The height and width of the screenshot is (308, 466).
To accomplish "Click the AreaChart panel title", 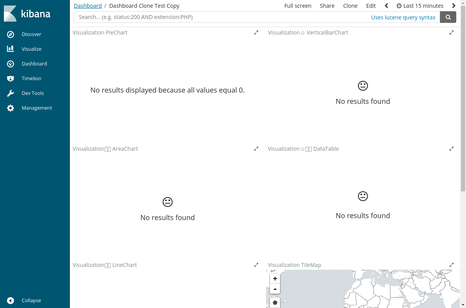I will tap(105, 149).
